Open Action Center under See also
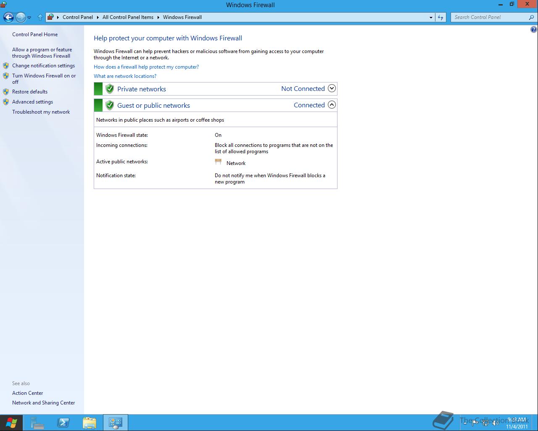Screen dimensions: 538x431 27,393
